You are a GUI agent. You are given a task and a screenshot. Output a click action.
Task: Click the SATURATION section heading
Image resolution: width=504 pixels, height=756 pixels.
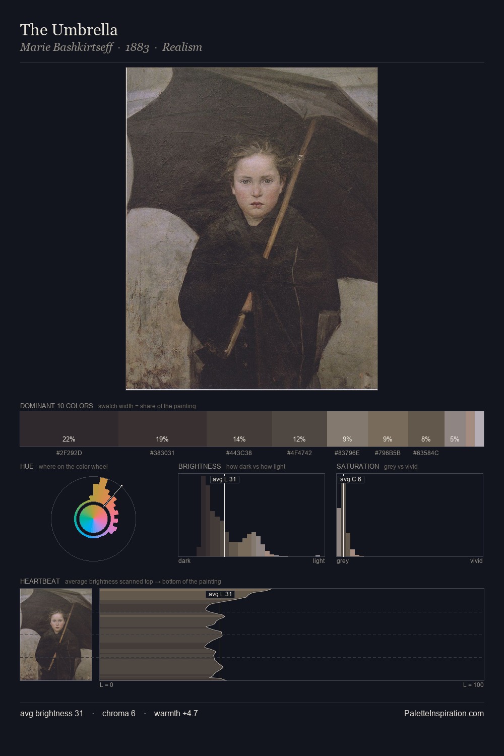click(358, 466)
